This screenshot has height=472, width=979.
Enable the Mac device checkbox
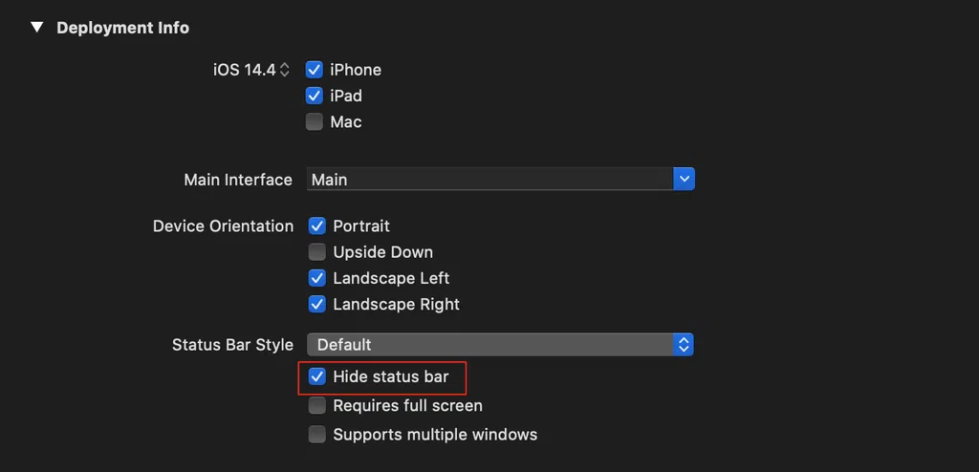pos(314,121)
